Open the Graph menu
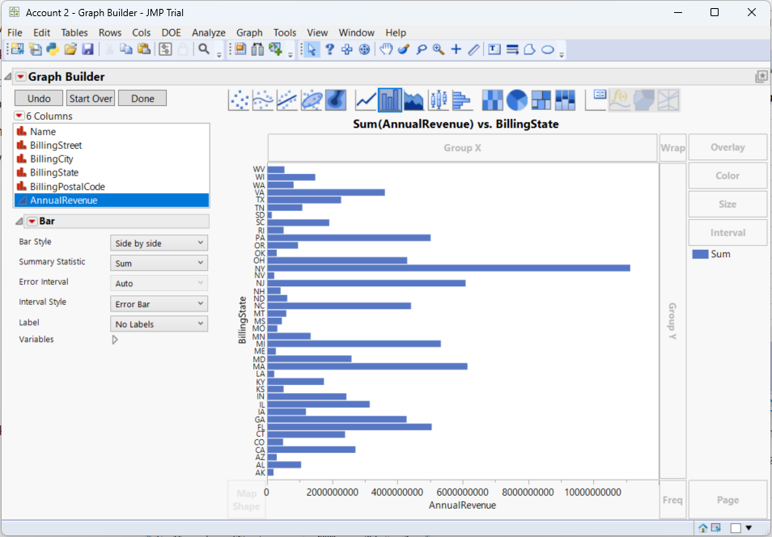772x537 pixels. (x=249, y=32)
